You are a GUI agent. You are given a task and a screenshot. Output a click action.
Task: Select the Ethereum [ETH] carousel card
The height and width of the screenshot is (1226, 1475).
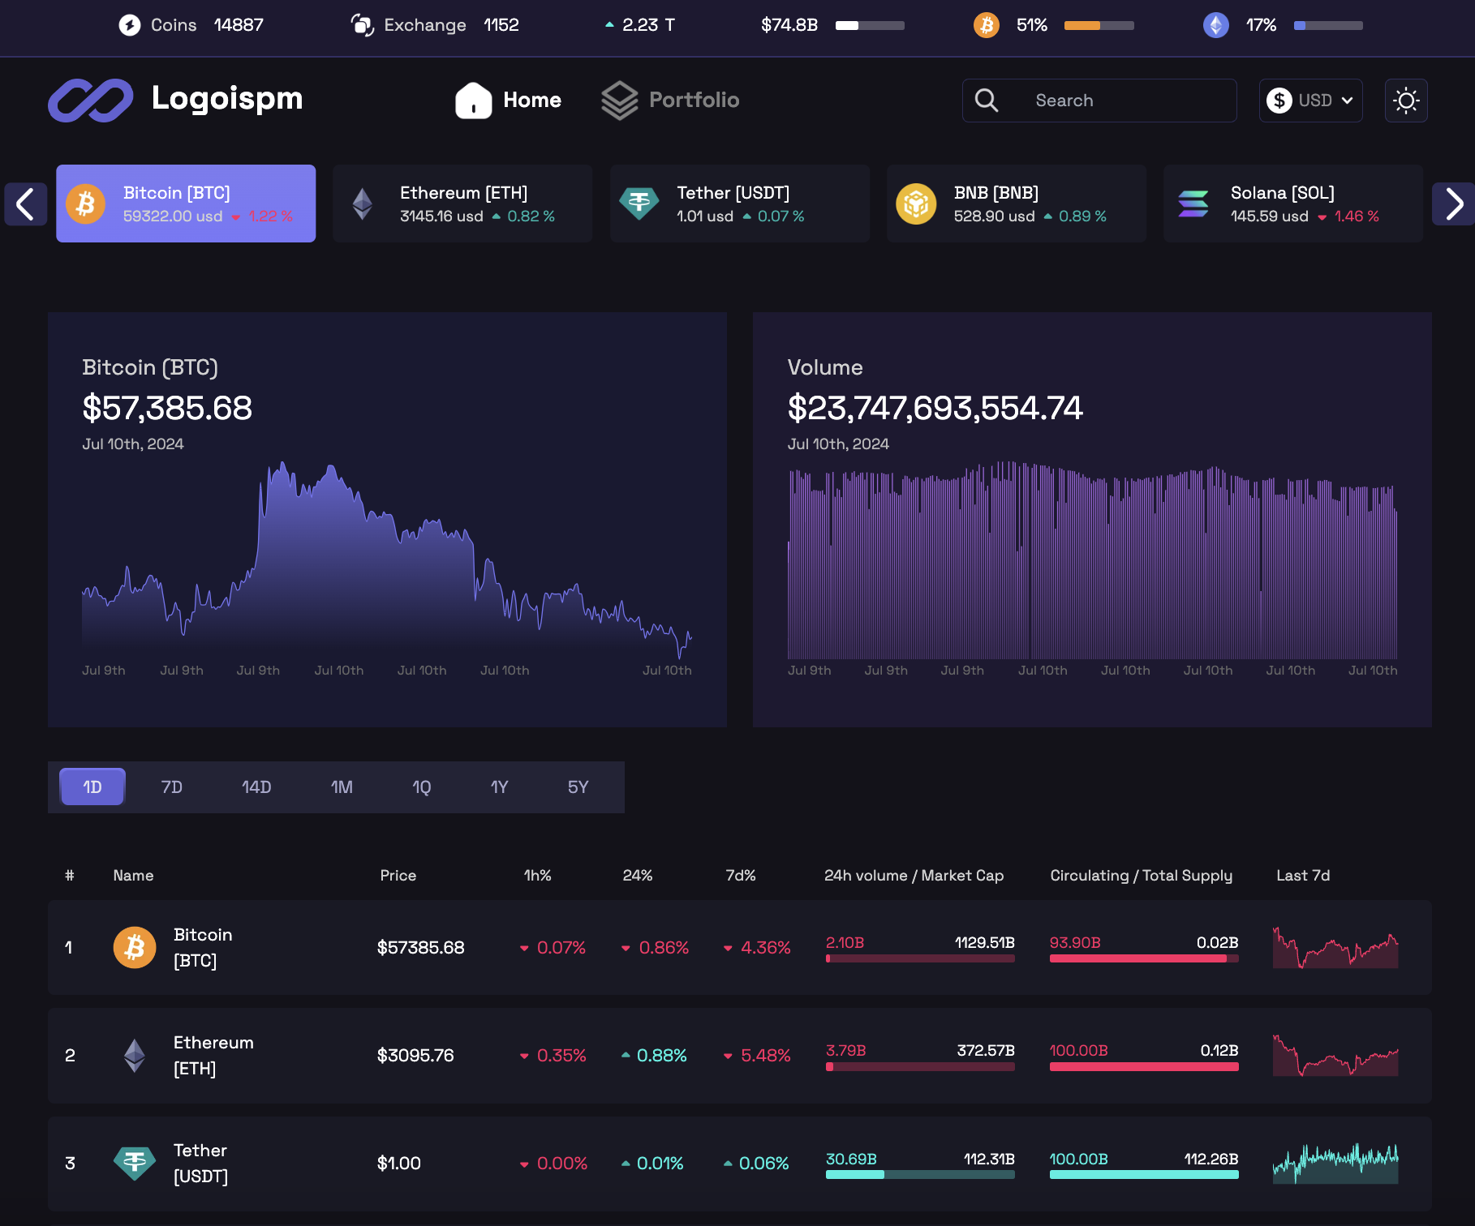pos(462,204)
